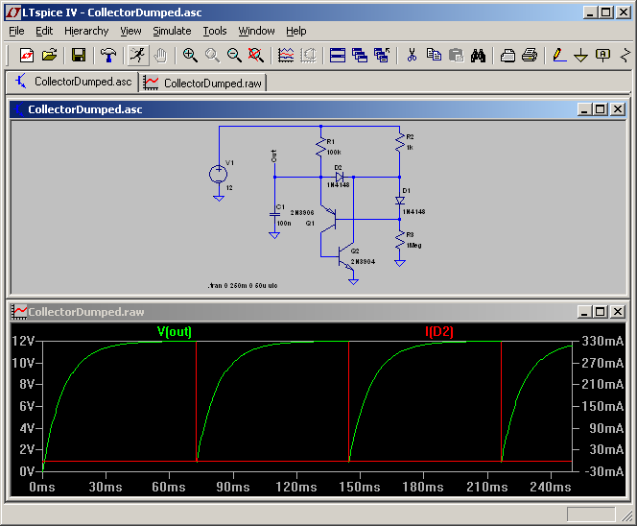The height and width of the screenshot is (526, 637).
Task: Select the Label Net tool icon
Action: point(602,55)
